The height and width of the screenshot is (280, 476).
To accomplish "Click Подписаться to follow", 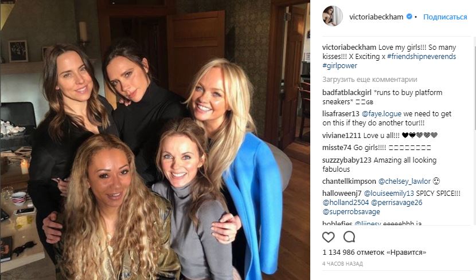I will click(x=445, y=17).
